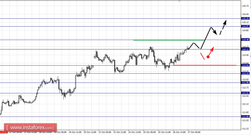The height and width of the screenshot is (135, 251).
Task: Select the 114.12 current price label
Action: coord(245,49)
